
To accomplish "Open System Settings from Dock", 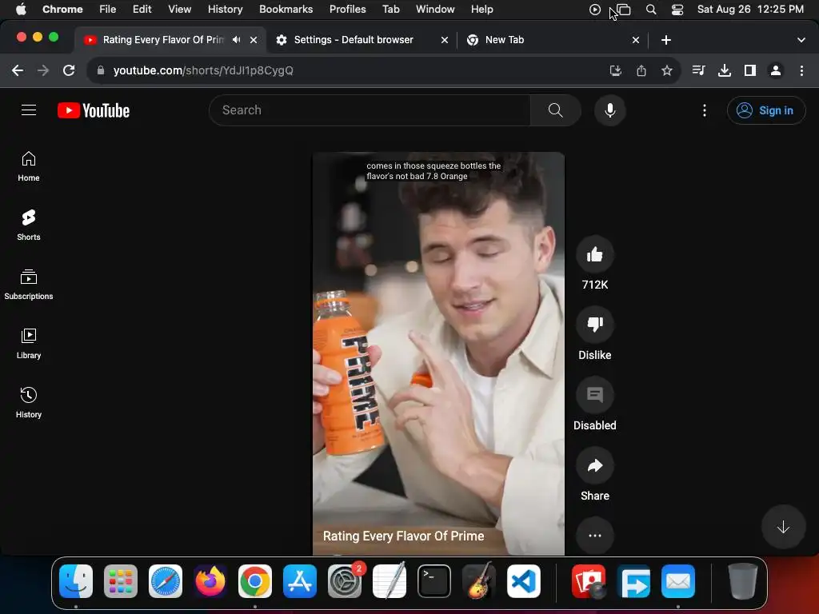I will point(344,581).
